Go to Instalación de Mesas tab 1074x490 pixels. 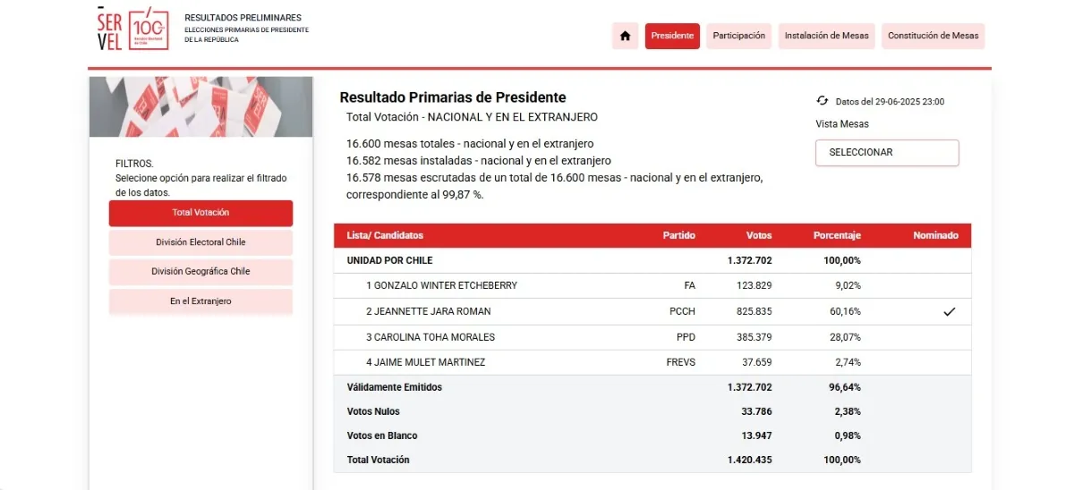827,36
